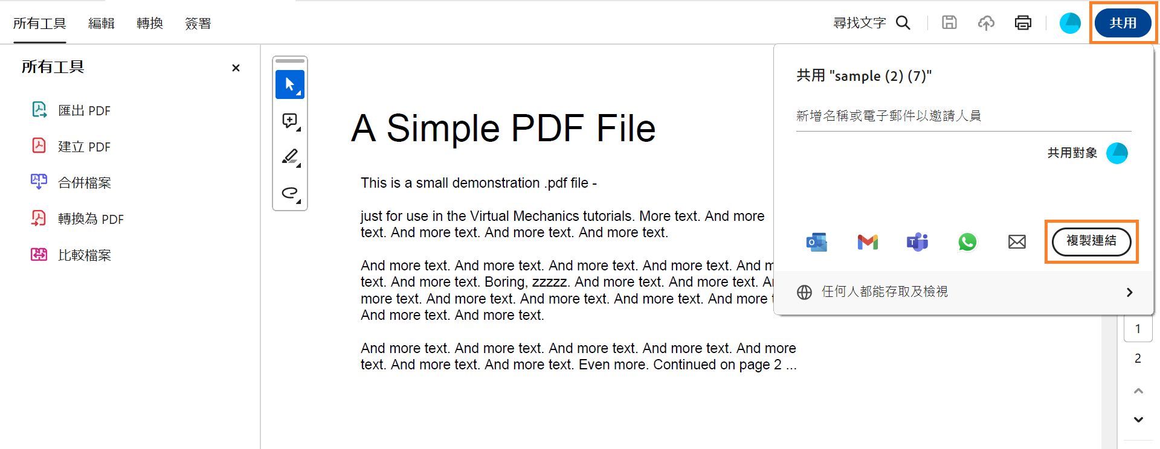Screen dimensions: 1160x449
Task: Share via Outlook icon
Action: tap(817, 242)
